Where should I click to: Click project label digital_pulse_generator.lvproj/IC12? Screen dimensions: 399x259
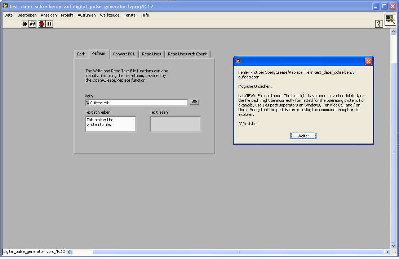[34, 252]
